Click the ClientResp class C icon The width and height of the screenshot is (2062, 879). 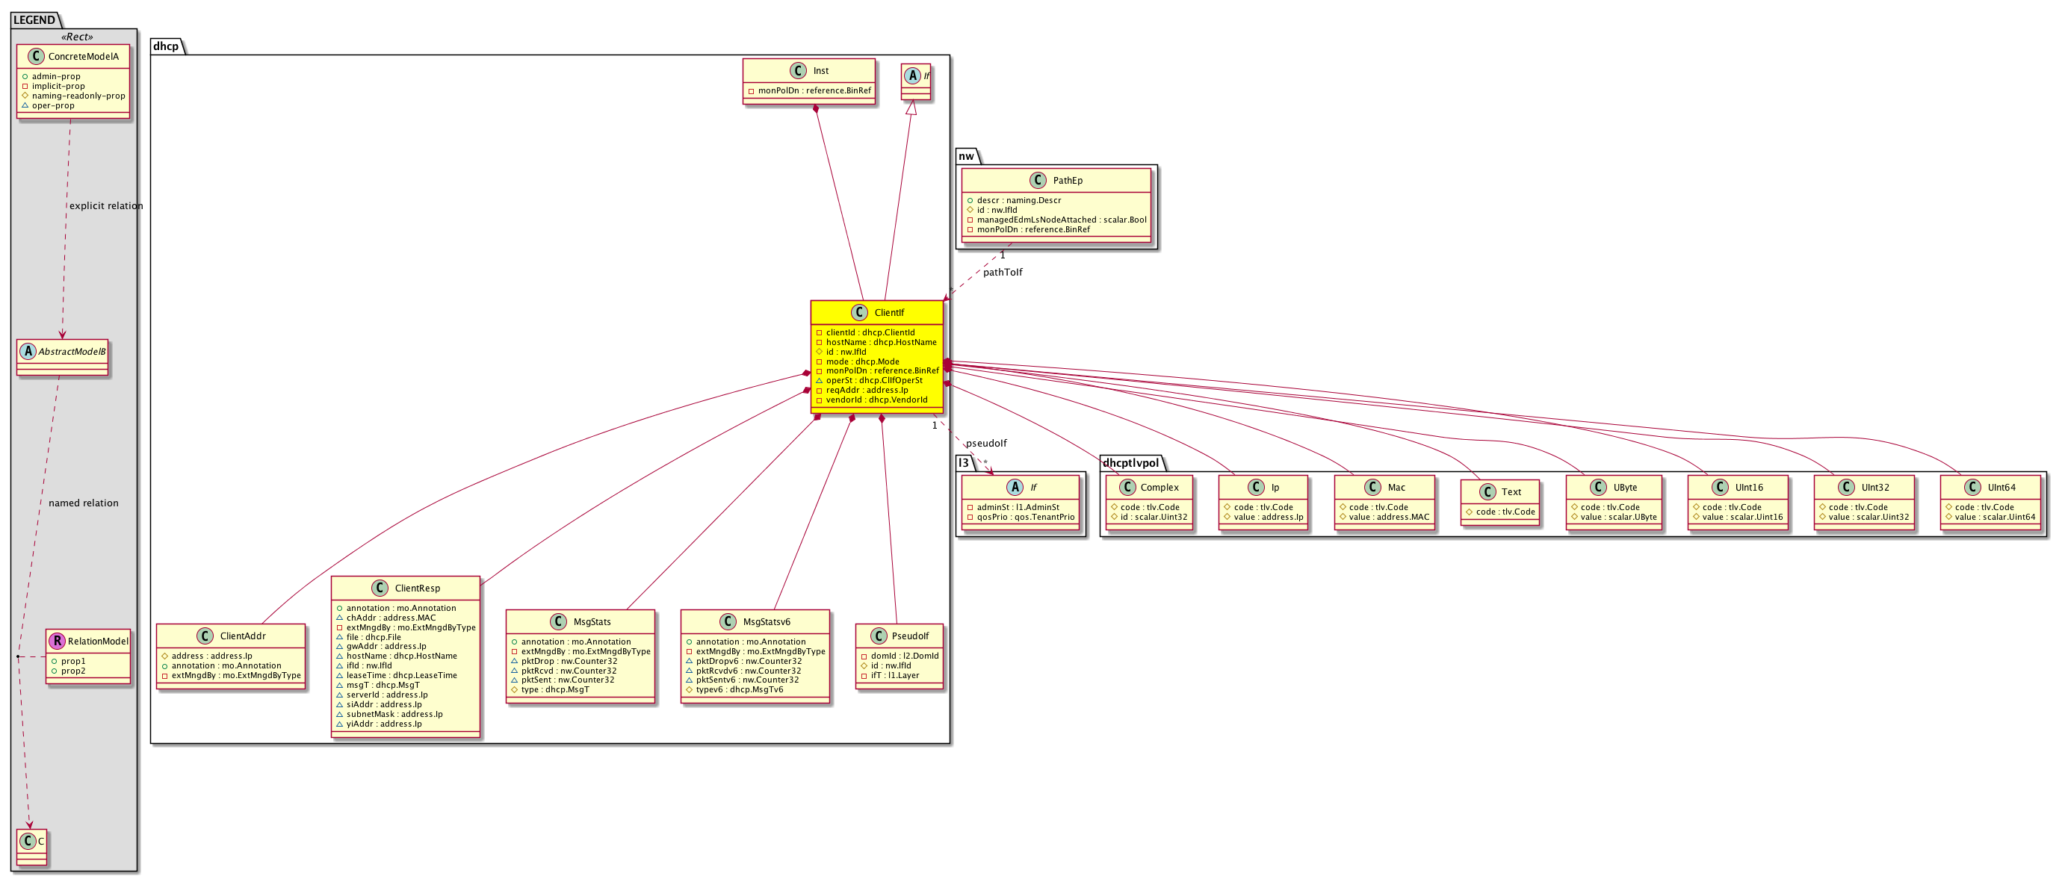(x=380, y=588)
